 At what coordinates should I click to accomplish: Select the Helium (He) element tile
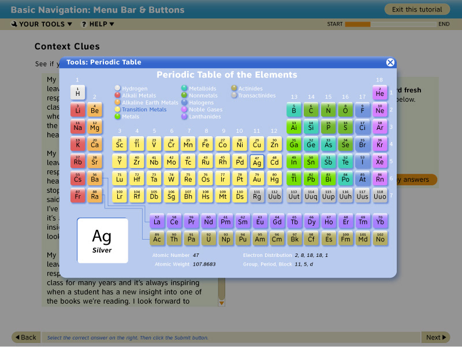[380, 92]
